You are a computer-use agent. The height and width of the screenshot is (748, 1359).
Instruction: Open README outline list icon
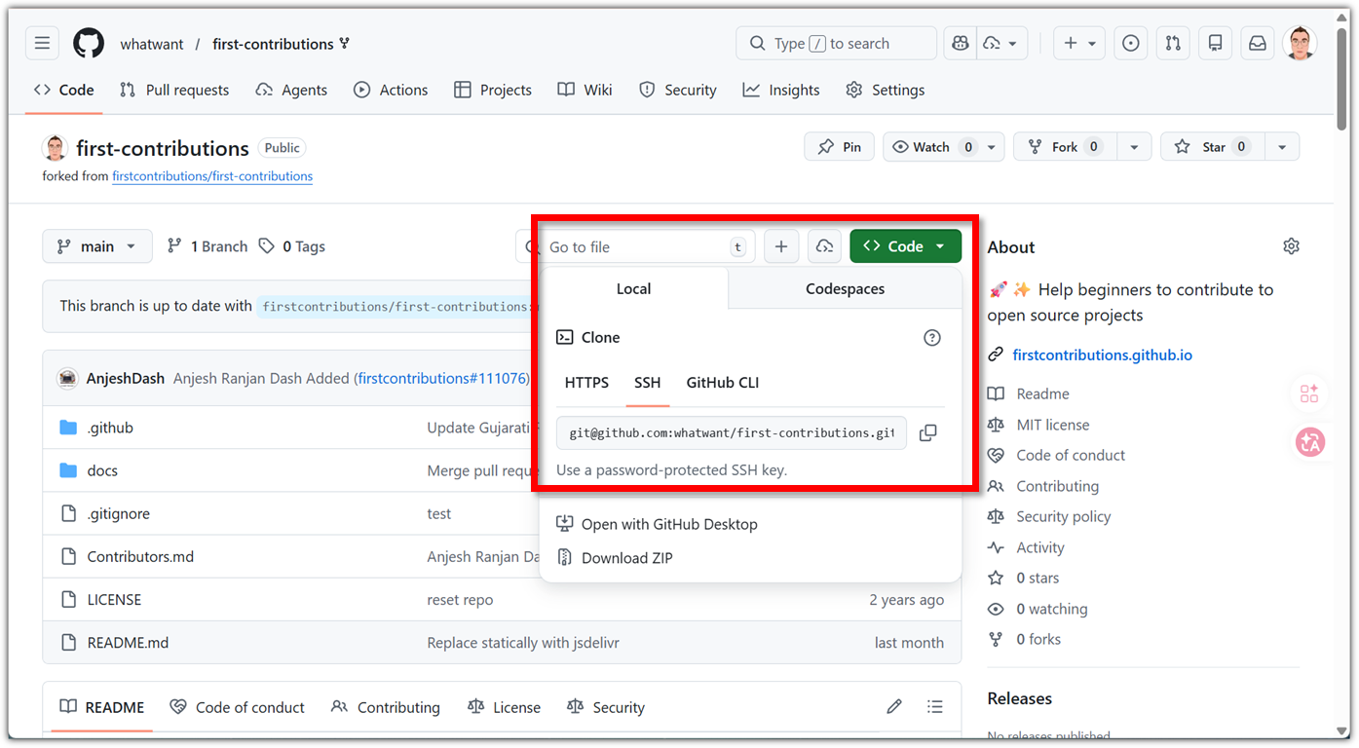coord(935,707)
